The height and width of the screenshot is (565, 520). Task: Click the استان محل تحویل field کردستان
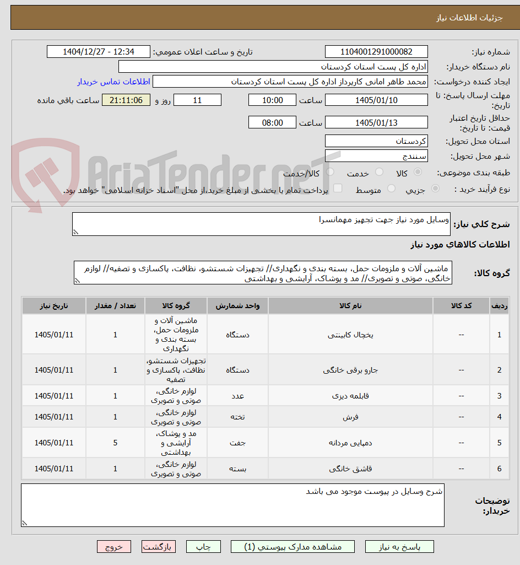[x=376, y=141]
